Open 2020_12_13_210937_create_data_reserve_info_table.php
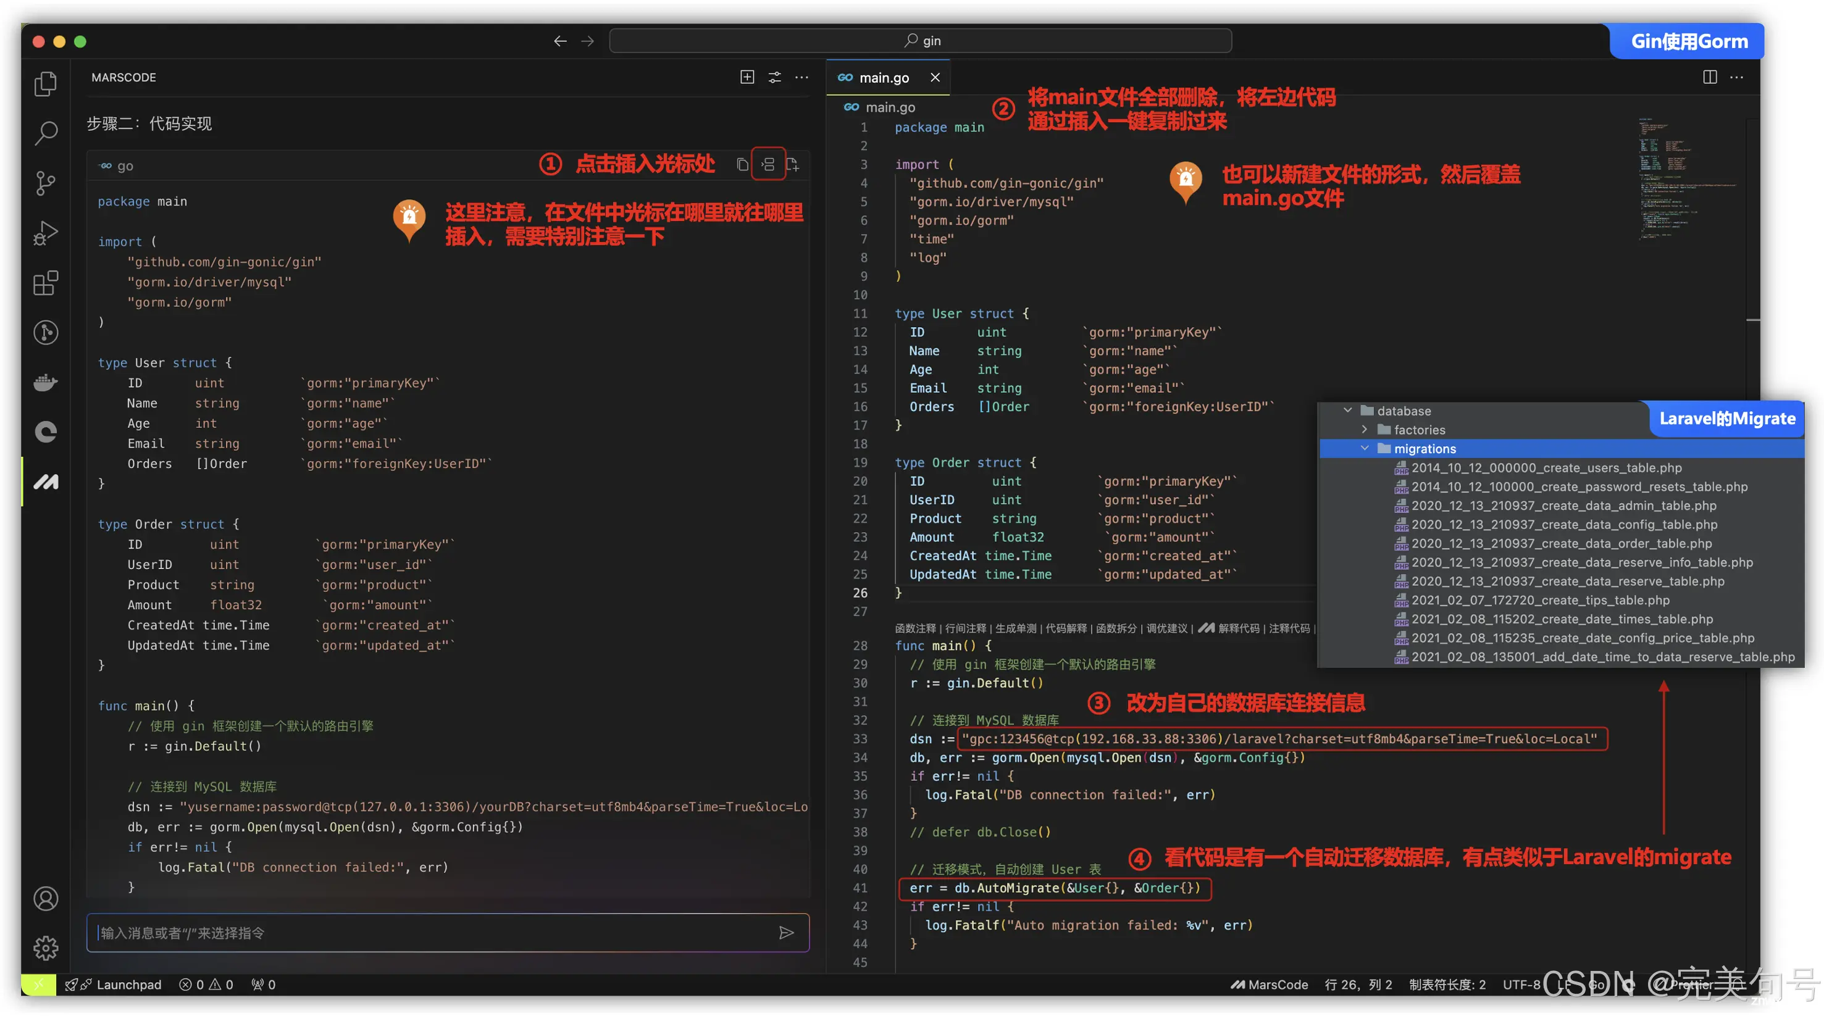Image resolution: width=1824 pixels, height=1016 pixels. (1581, 562)
